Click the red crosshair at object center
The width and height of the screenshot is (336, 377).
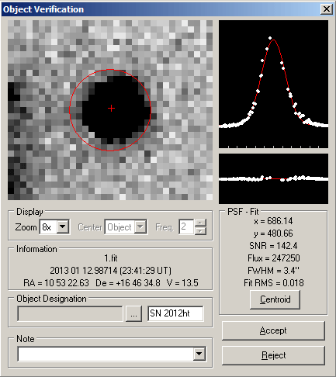pos(111,108)
